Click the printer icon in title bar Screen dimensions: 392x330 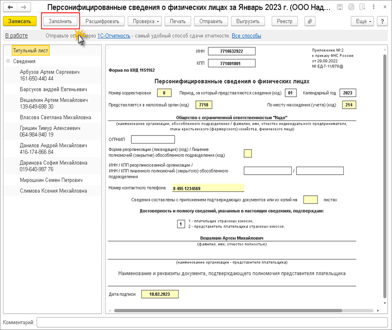click(x=351, y=7)
